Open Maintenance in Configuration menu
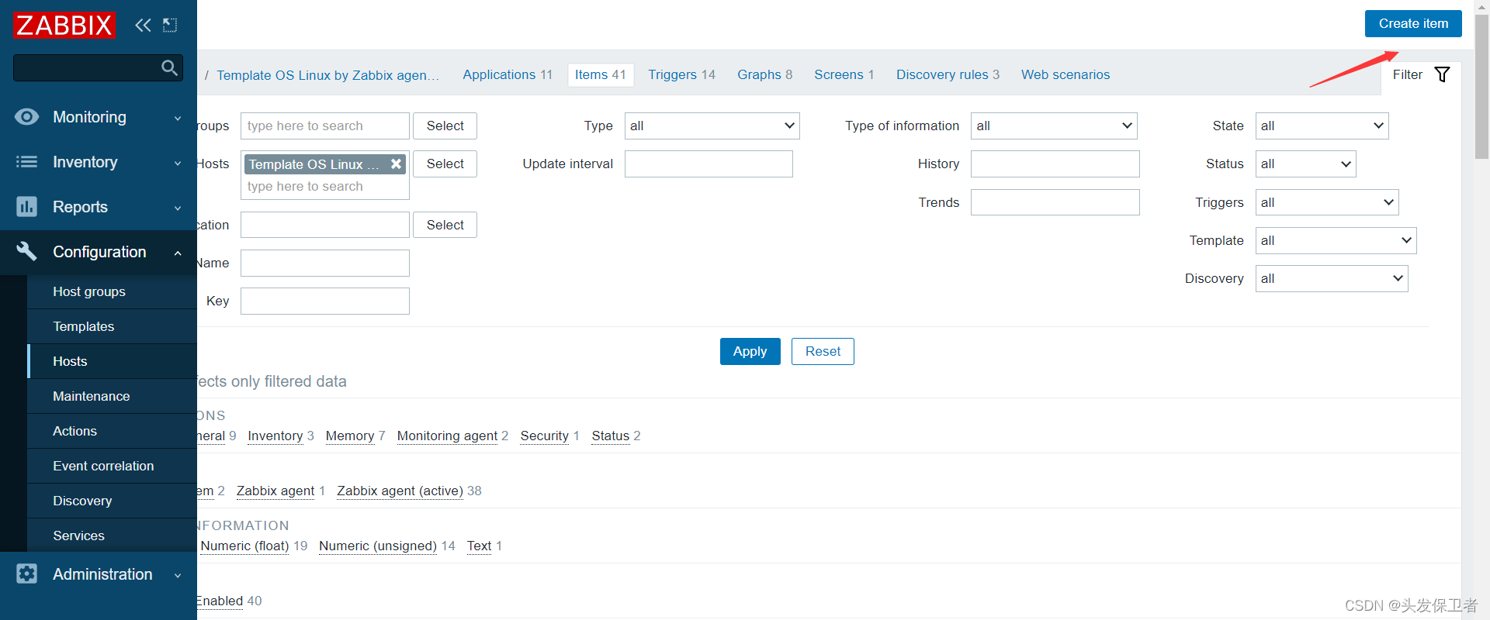The image size is (1490, 620). [x=112, y=396]
